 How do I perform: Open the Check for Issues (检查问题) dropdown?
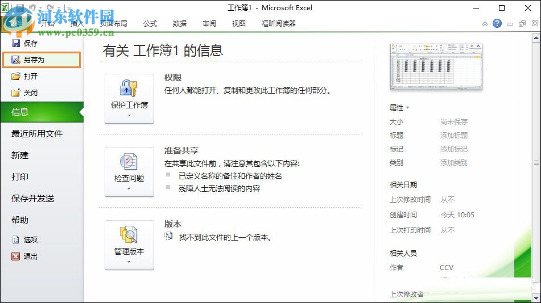129,172
